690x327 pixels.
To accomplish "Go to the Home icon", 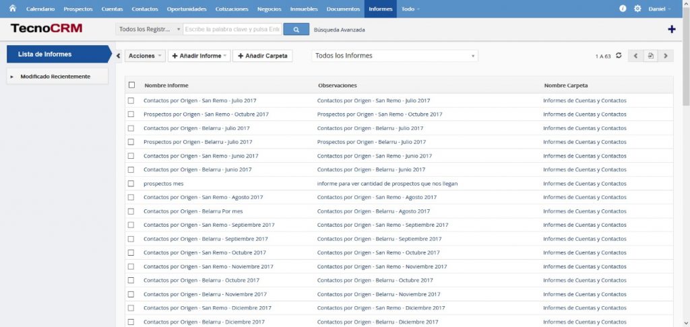I will [12, 9].
